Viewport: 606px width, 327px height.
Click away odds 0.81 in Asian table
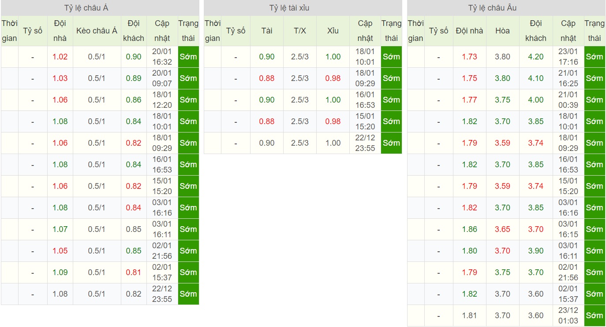tap(134, 272)
